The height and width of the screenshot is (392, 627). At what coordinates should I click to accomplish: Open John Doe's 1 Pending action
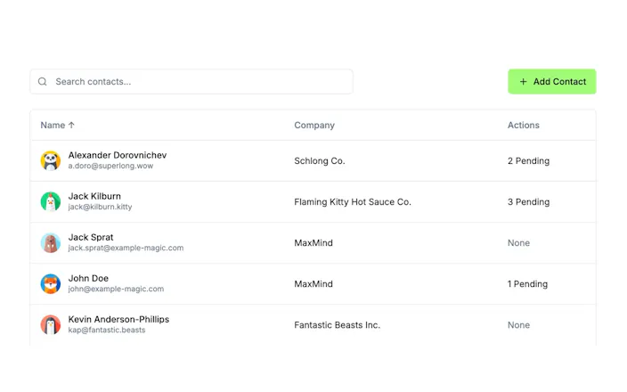[x=527, y=284]
